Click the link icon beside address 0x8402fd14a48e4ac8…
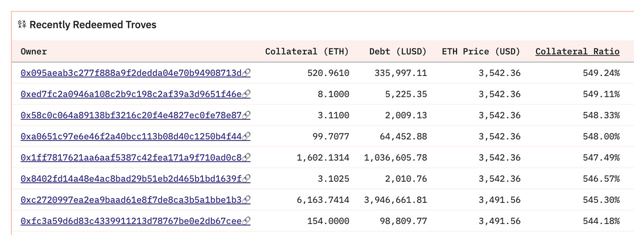634x235 pixels. (246, 179)
